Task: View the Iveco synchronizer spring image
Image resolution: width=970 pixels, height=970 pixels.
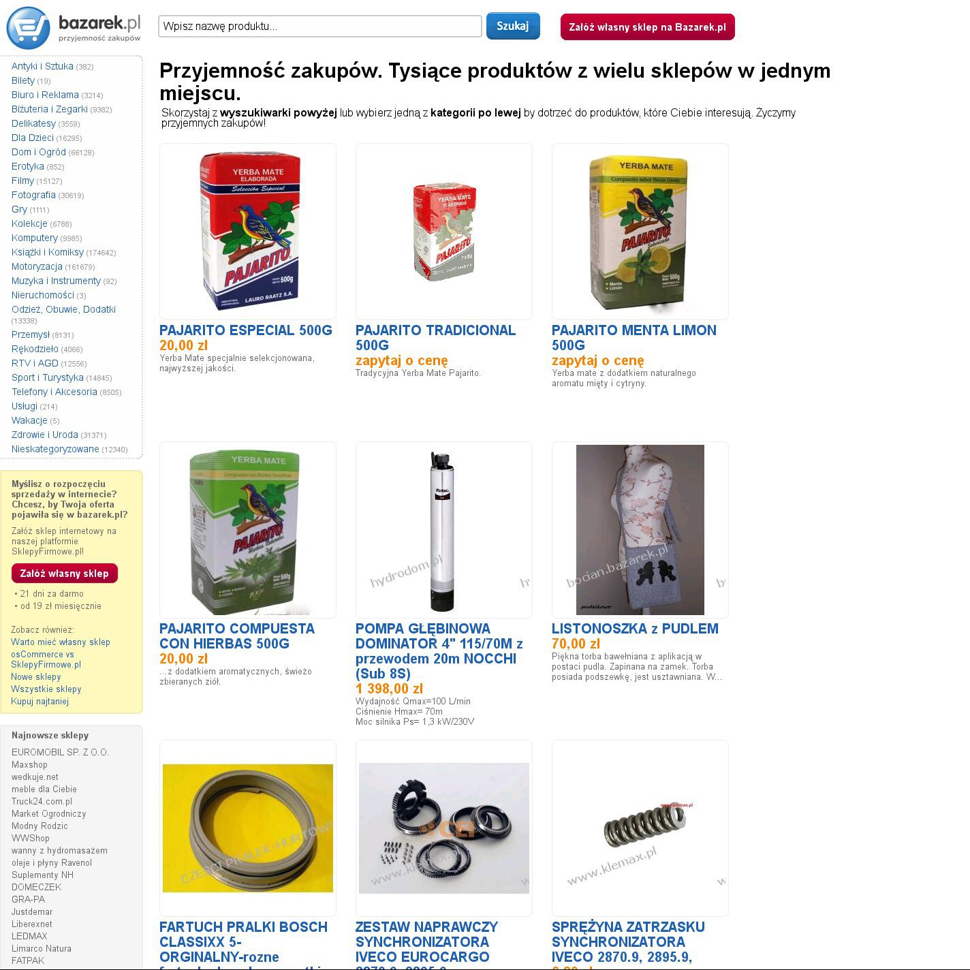Action: pos(640,828)
